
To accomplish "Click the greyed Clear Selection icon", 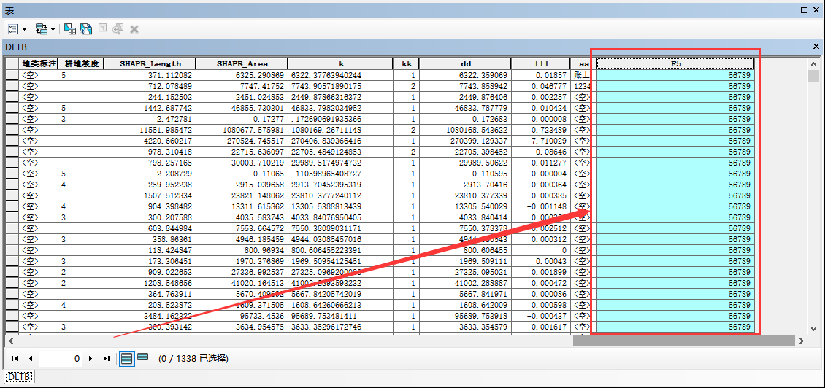I will [103, 28].
